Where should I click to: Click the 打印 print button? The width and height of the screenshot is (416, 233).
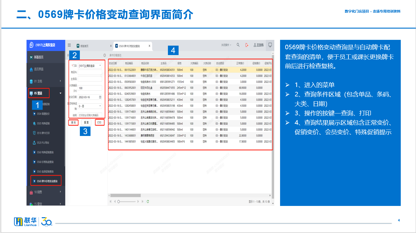coord(99,122)
